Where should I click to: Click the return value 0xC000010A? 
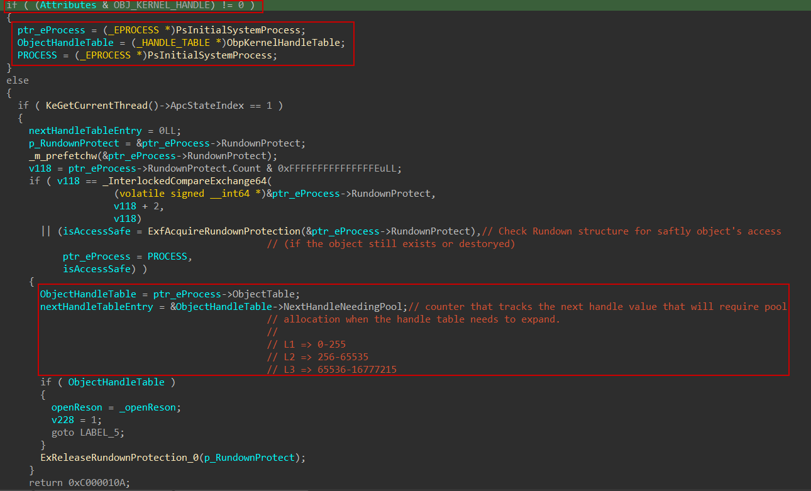pos(97,483)
